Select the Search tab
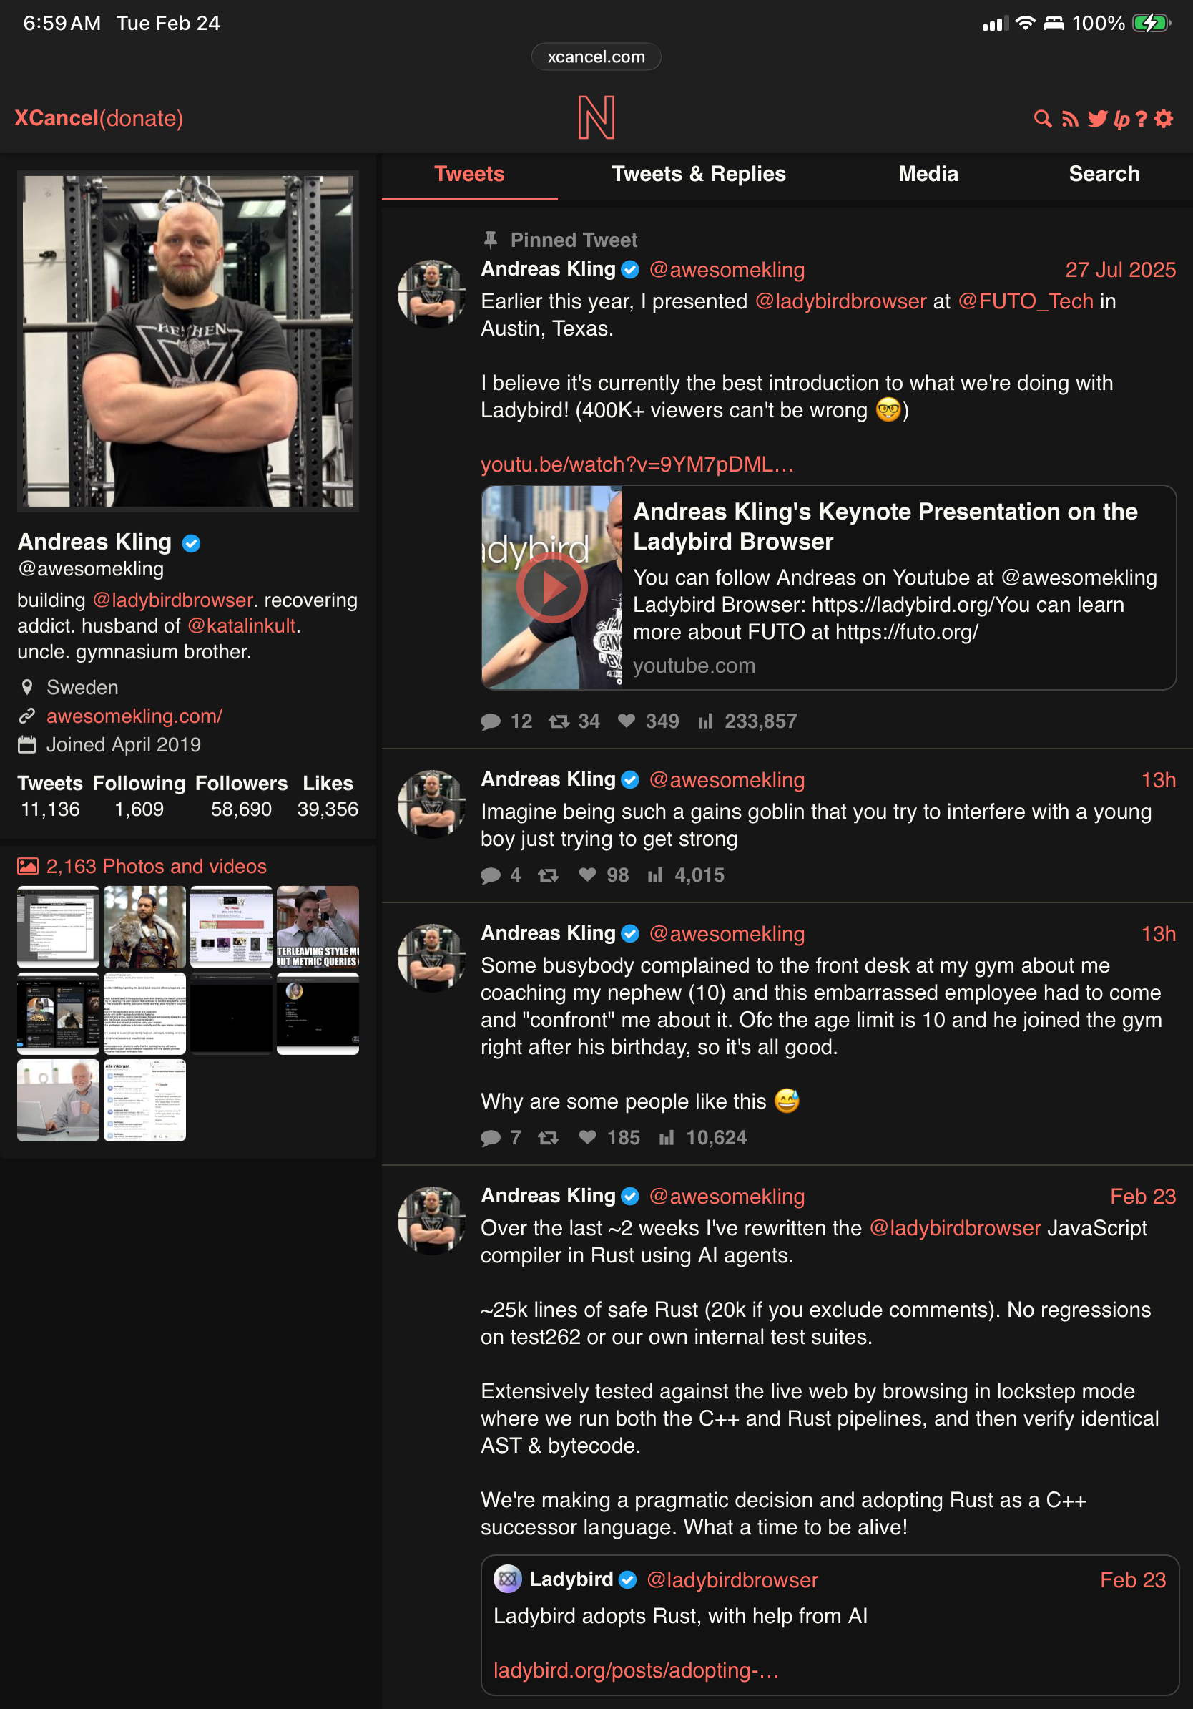The image size is (1193, 1709). (x=1104, y=174)
